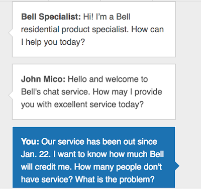Click the right pointer arrow of blue bubble
201x193 pixels.
click(x=177, y=166)
